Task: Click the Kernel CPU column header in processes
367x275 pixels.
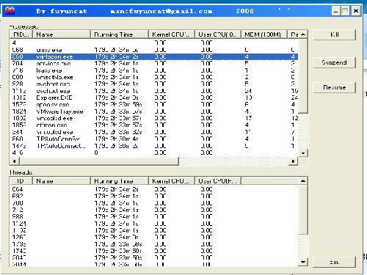Action: point(172,34)
